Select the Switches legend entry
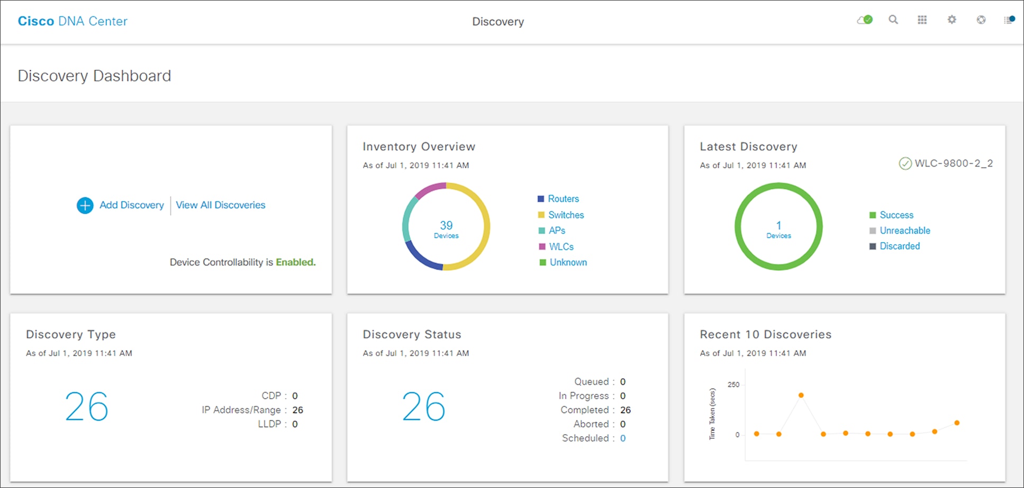1024x488 pixels. [566, 215]
